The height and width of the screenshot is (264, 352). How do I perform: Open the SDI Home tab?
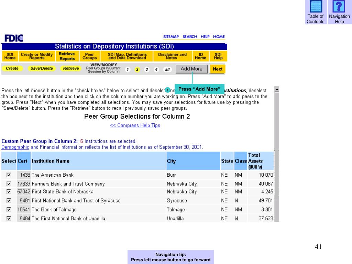[10, 56]
